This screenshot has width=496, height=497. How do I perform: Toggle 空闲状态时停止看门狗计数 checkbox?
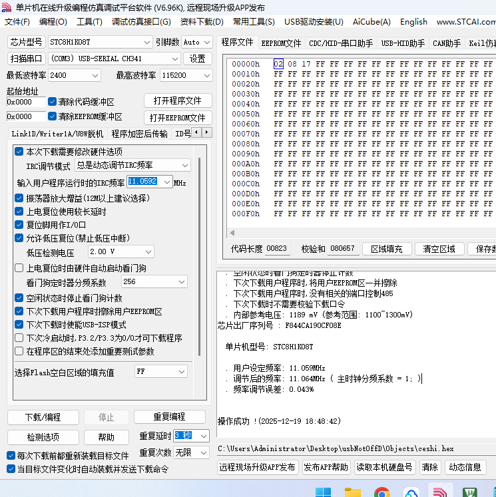click(19, 298)
